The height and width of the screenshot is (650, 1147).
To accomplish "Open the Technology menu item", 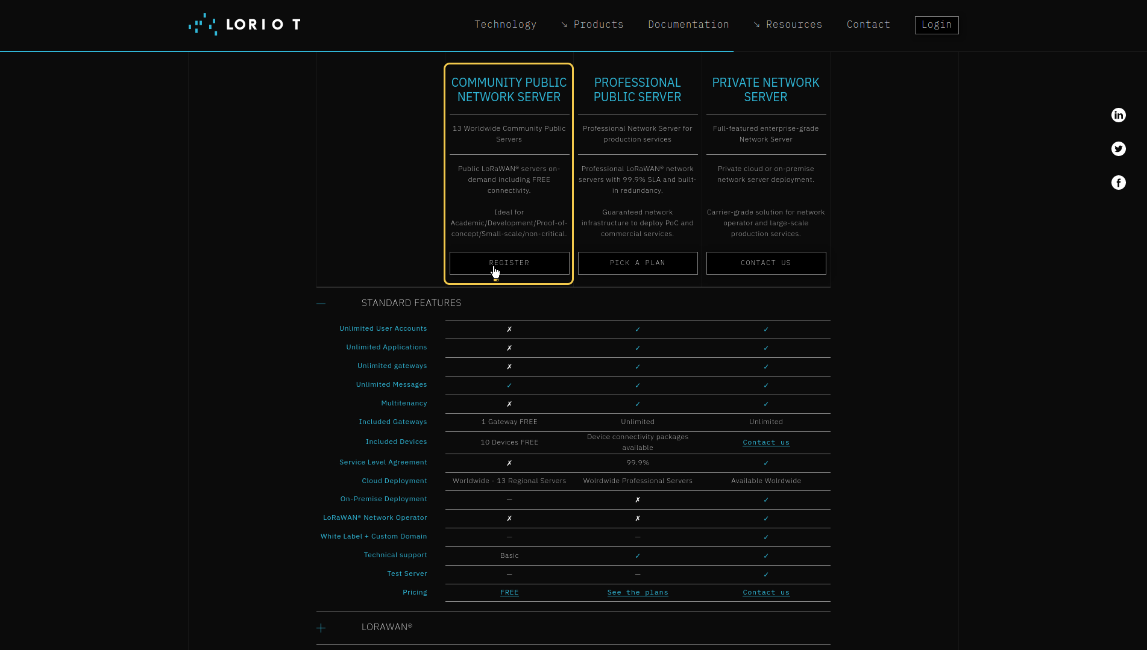I will pyautogui.click(x=505, y=24).
